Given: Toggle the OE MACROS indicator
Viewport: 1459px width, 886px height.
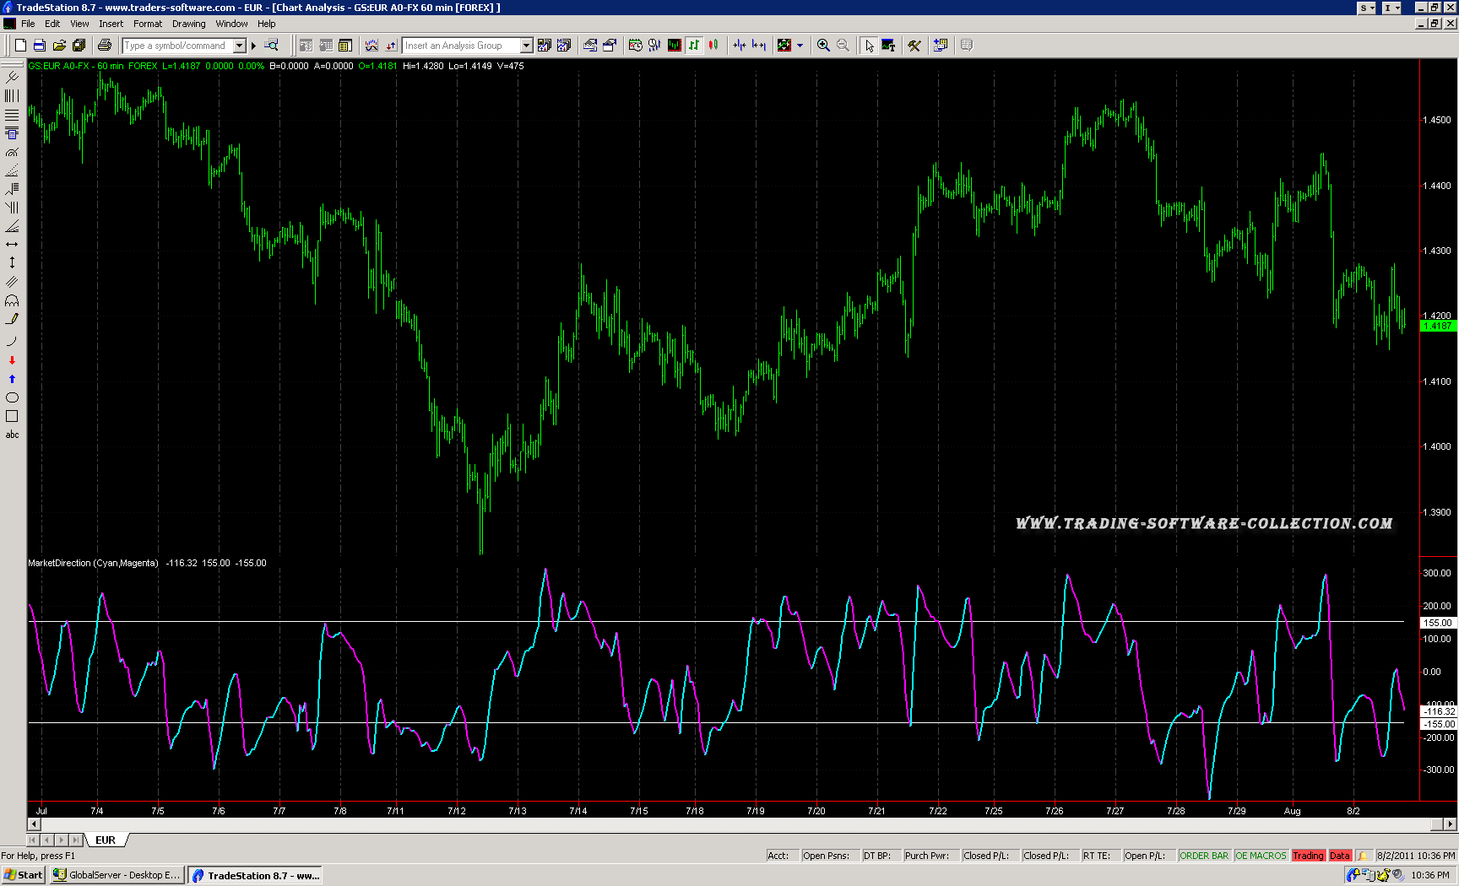Looking at the screenshot, I should coord(1261,856).
